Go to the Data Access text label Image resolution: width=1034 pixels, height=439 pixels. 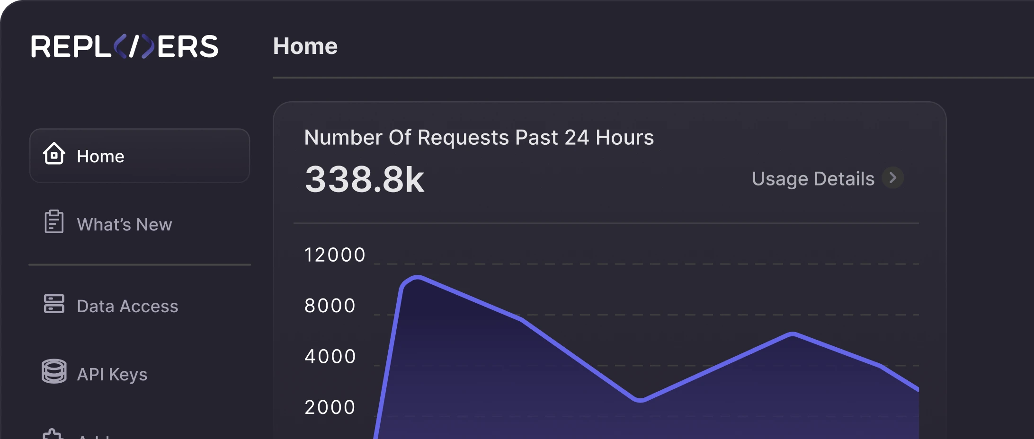pos(127,307)
